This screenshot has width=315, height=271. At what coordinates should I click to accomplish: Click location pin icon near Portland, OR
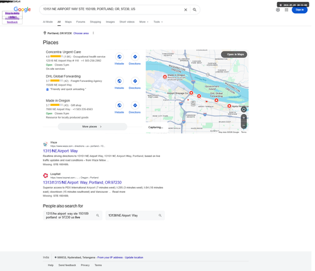coord(45,33)
